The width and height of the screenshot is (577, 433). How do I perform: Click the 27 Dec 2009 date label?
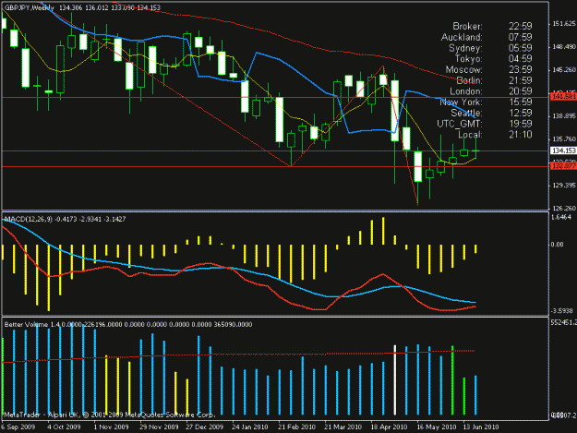coord(205,427)
